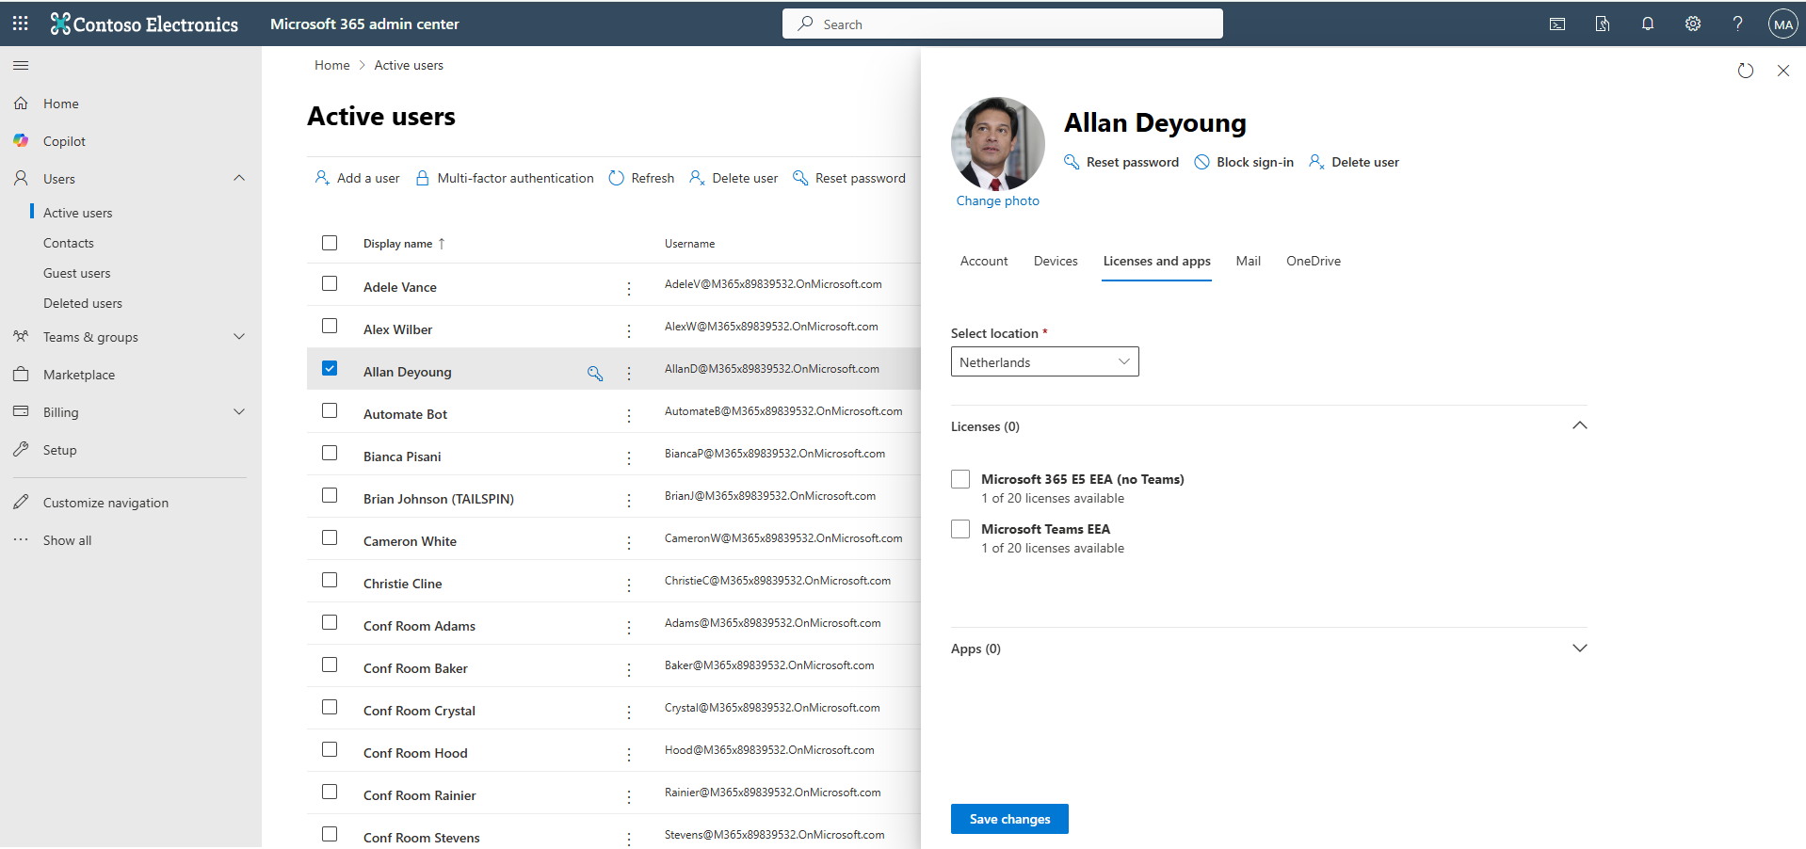Open the settings gear icon
The width and height of the screenshot is (1806, 849).
click(1693, 24)
